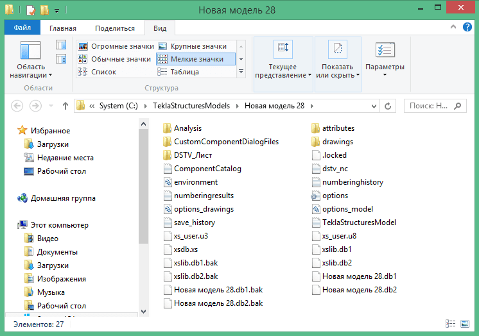The image size is (479, 336).
Task: Select Список layout option
Action: pos(97,72)
